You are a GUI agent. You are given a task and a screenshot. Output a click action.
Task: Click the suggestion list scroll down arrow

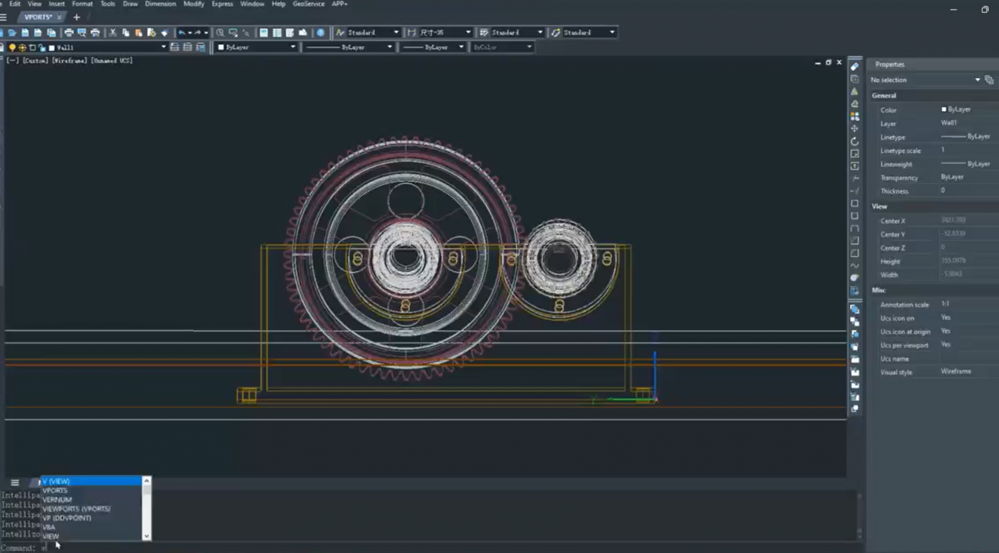146,536
